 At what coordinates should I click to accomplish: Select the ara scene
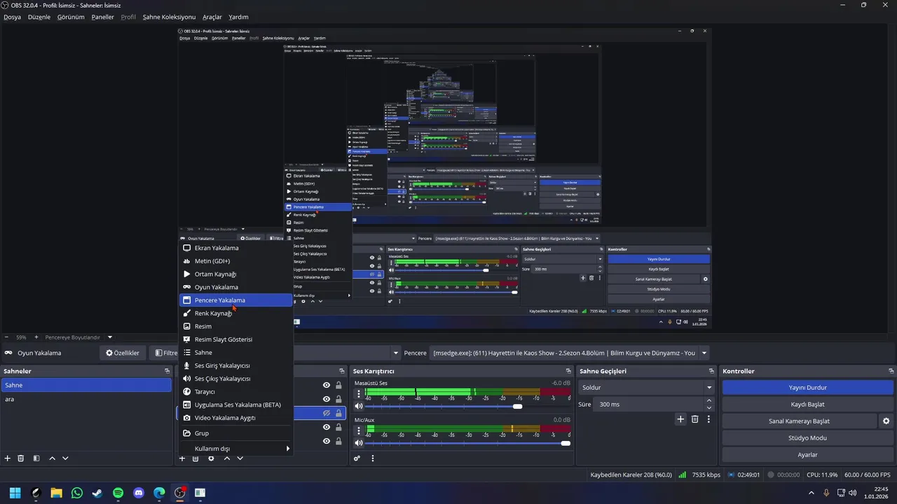pos(86,399)
